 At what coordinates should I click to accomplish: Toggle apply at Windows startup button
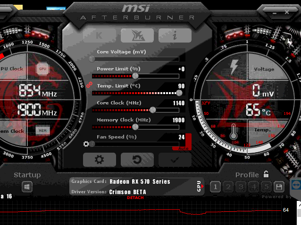pos(27,187)
